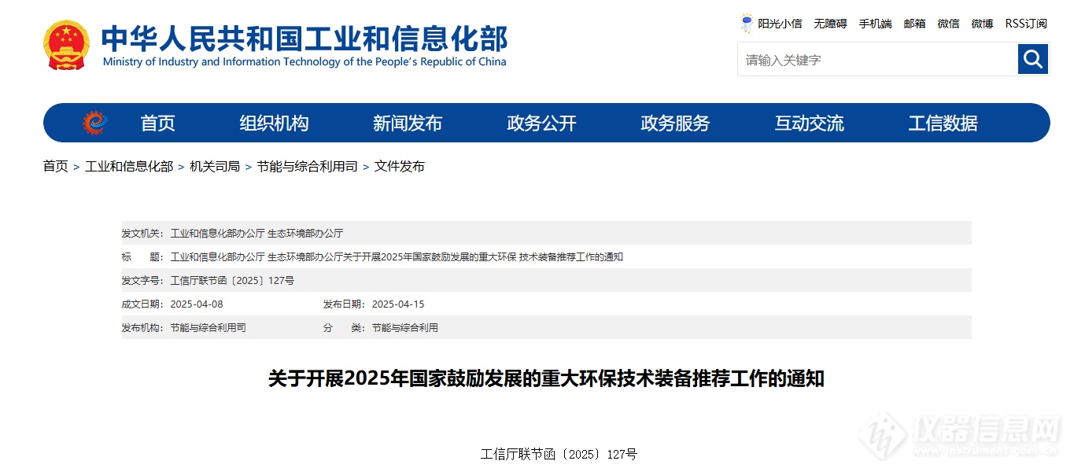Open 政务服务 navigation menu
Screen dimensions: 1074x472
(675, 124)
